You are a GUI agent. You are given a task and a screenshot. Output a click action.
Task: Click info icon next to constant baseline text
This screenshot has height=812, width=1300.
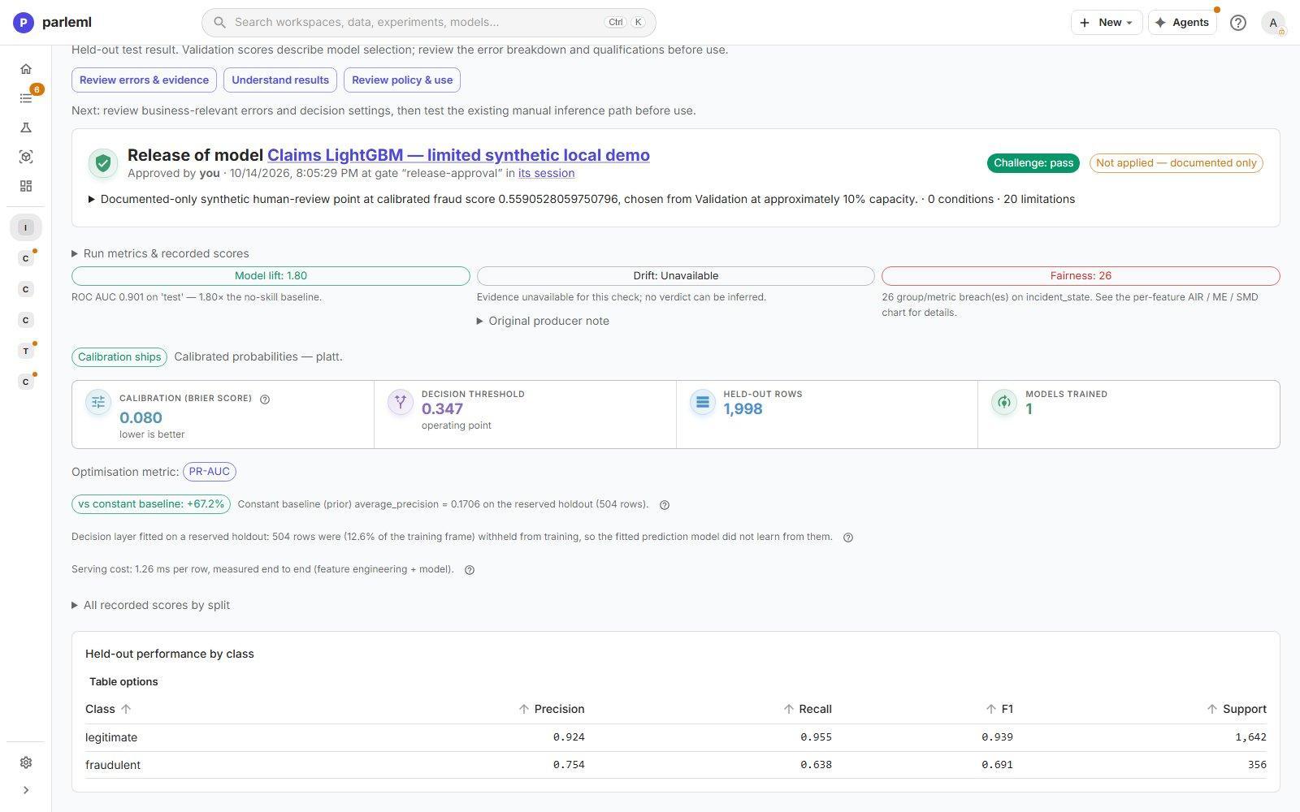665,505
